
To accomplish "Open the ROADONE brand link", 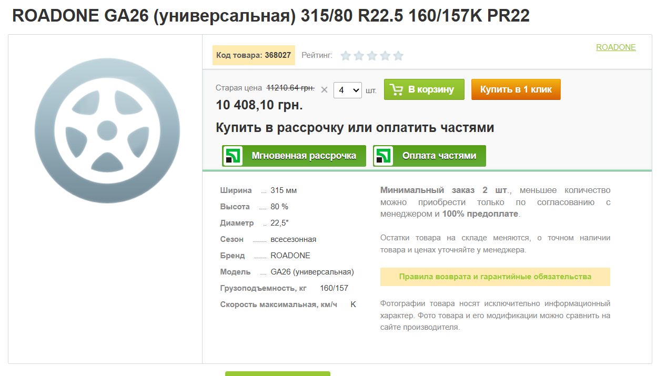I will pos(616,47).
